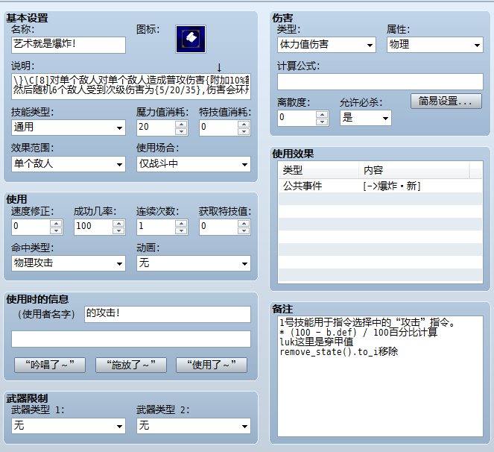The height and width of the screenshot is (452, 494).
Task: Decrease 离散度 with the down arrow
Action: coord(322,122)
